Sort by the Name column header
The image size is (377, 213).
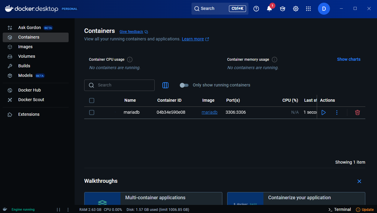130,100
